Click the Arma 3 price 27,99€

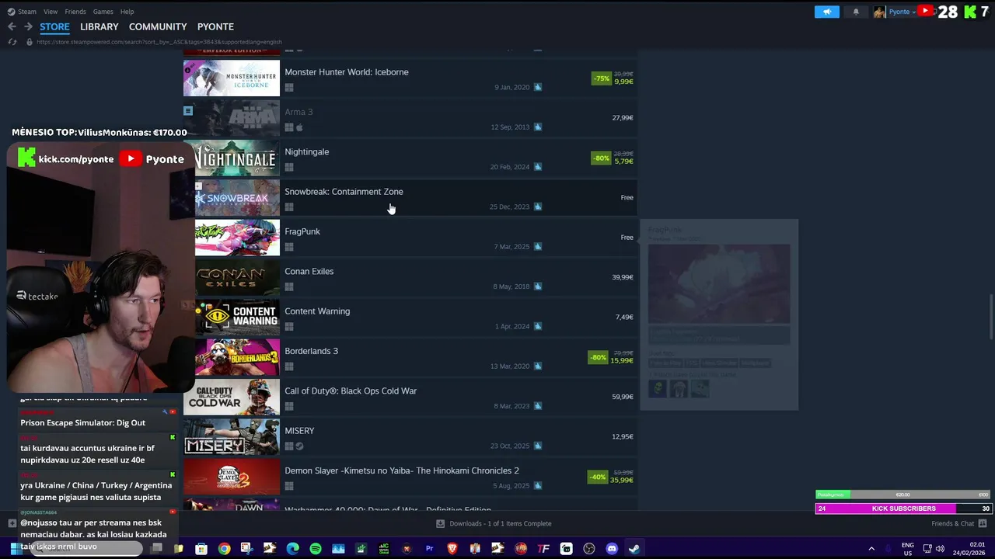(623, 118)
